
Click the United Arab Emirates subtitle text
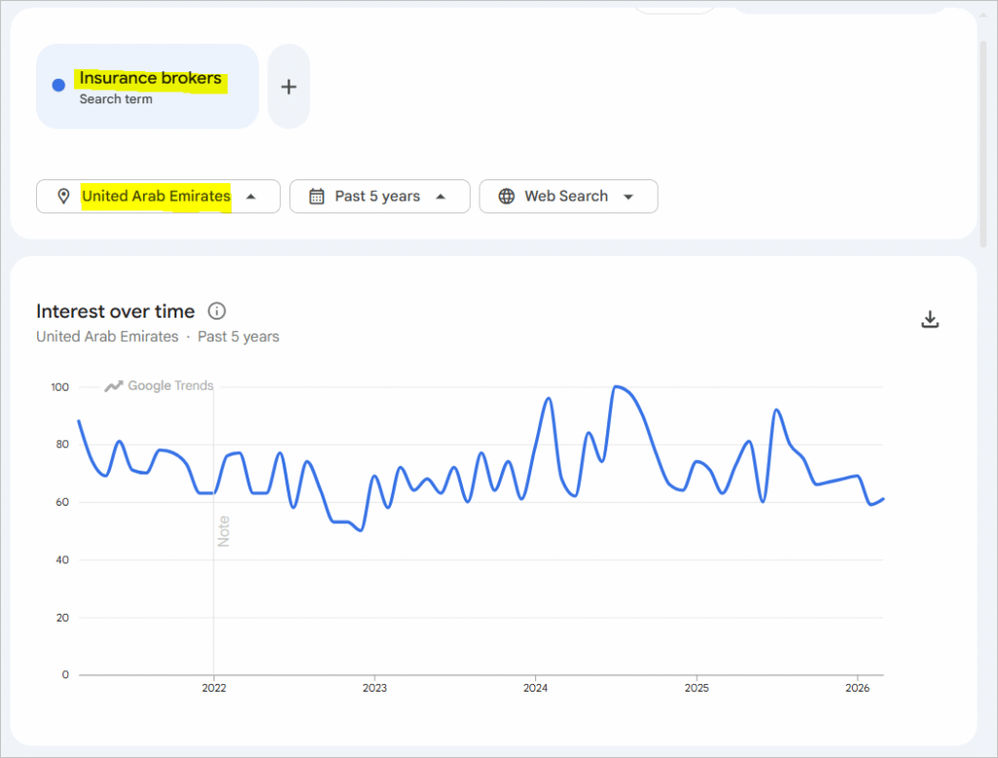point(107,336)
